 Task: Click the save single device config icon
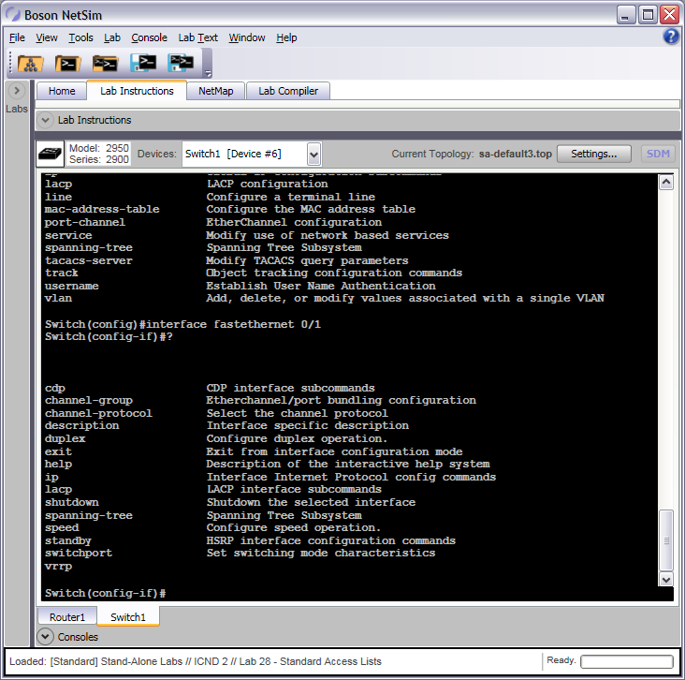(143, 63)
